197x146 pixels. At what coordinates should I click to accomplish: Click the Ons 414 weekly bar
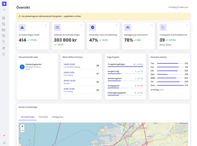click(170, 85)
